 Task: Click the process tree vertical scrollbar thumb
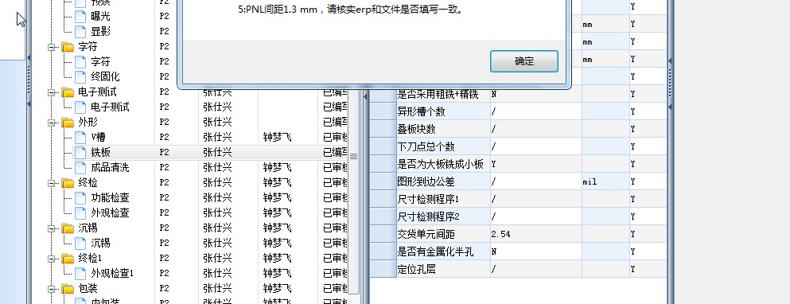pos(354,156)
